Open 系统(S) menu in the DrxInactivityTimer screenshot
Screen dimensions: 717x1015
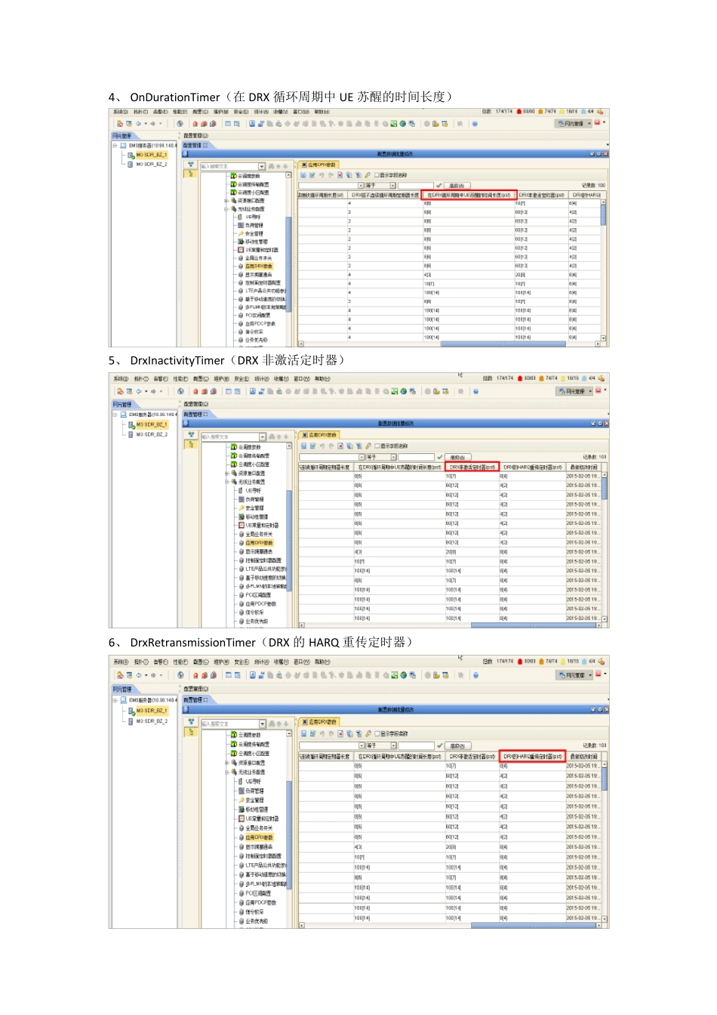[121, 379]
